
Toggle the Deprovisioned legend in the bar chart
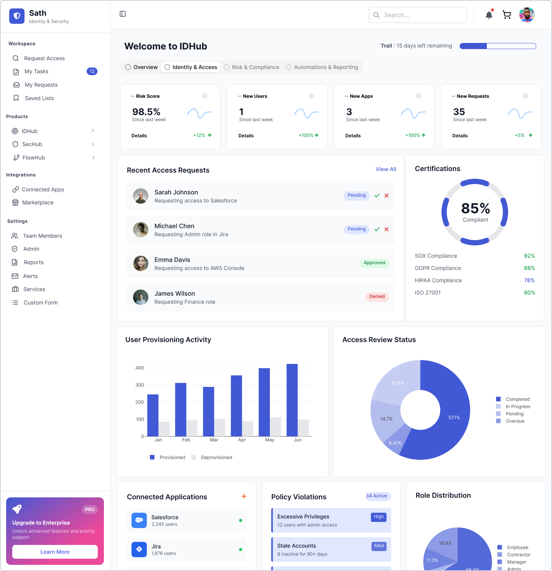click(x=211, y=457)
